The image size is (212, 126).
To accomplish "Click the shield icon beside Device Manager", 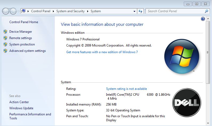I will pos(5,32).
